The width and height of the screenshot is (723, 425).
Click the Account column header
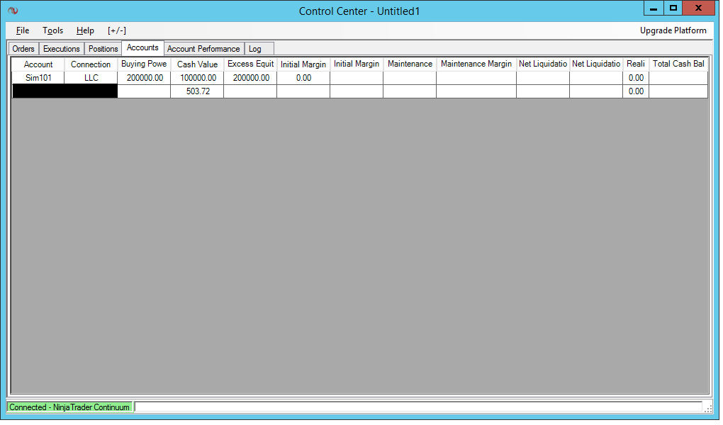pyautogui.click(x=38, y=64)
